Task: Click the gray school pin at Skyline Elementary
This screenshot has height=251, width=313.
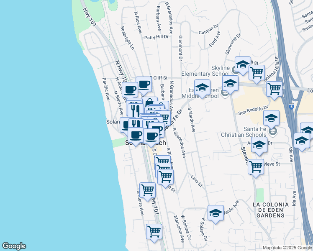Action: click(233, 70)
